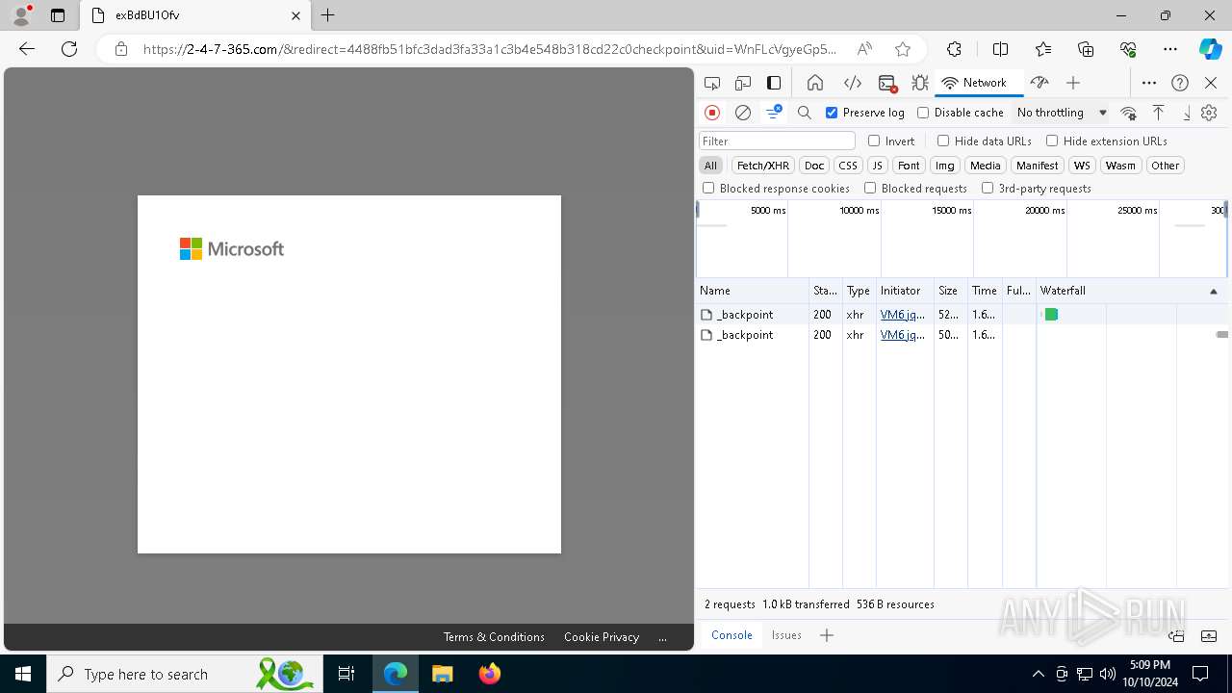Screen dimensions: 1232x693
Task: Uncheck the Preserve log checkbox
Action: [x=833, y=113]
